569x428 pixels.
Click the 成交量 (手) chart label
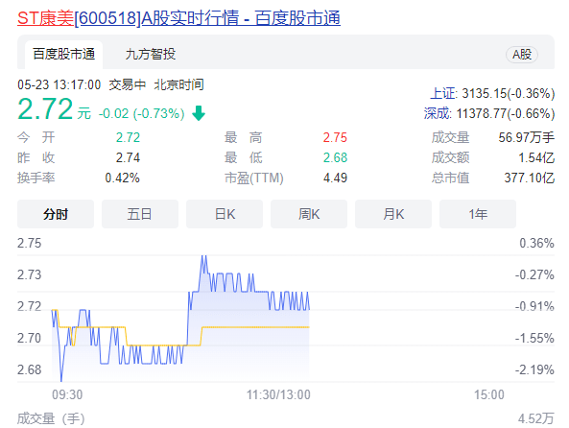pos(51,418)
